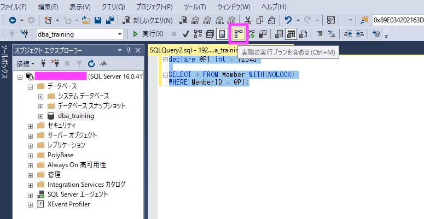Click the Change Connection plug icon
424x219 pixels.
click(24, 34)
